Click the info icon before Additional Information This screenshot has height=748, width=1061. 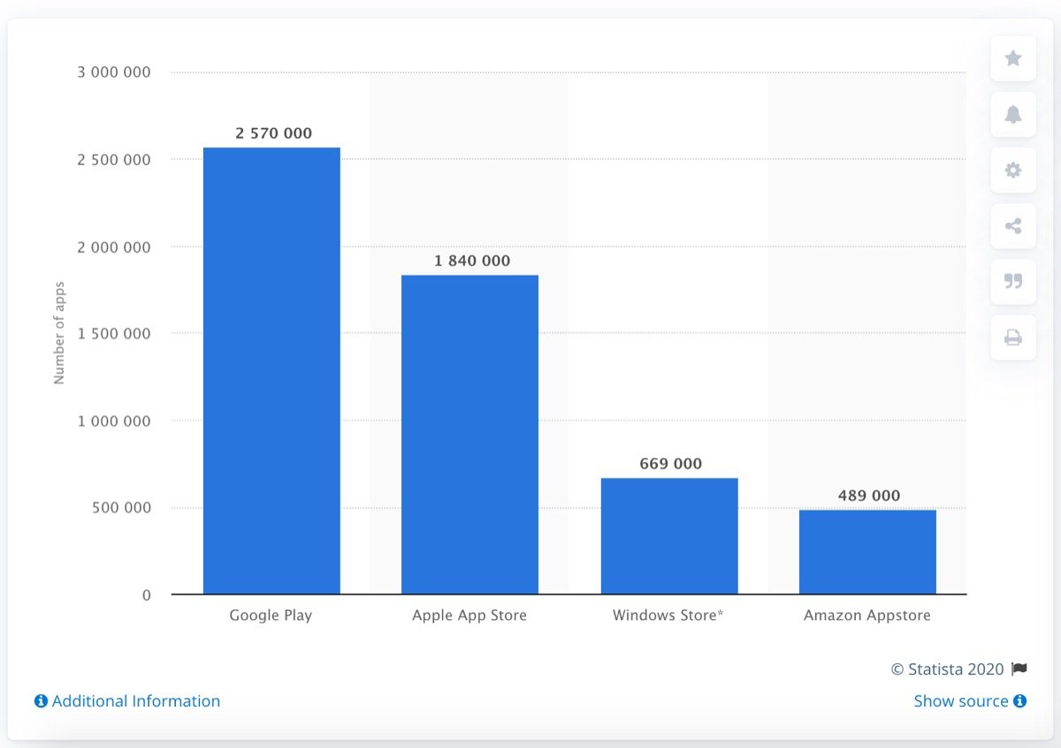click(x=39, y=700)
